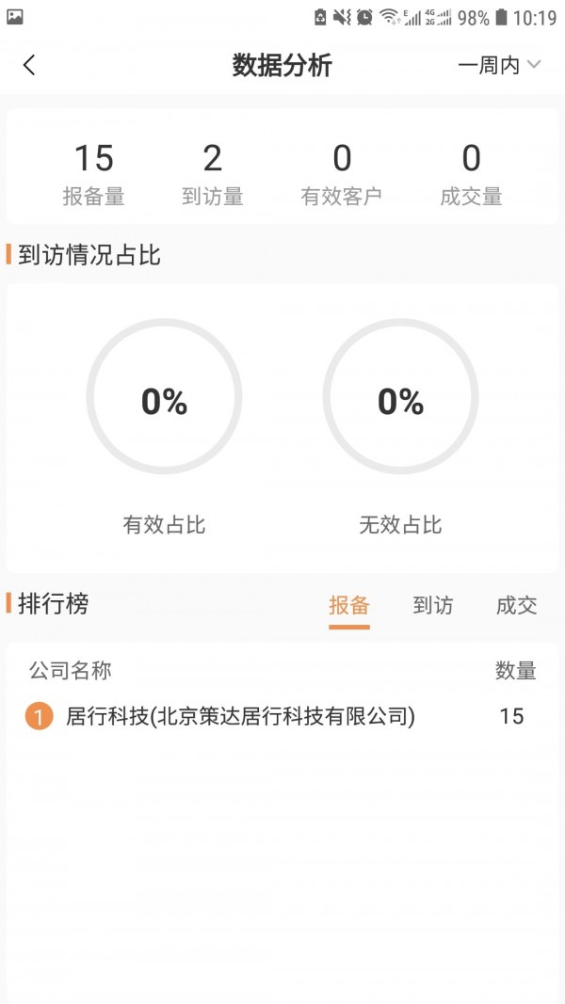Tap the battery icon in status bar
The height and width of the screenshot is (1004, 565).
tap(502, 17)
